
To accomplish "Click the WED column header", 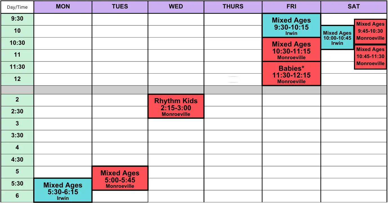I will pyautogui.click(x=176, y=7).
